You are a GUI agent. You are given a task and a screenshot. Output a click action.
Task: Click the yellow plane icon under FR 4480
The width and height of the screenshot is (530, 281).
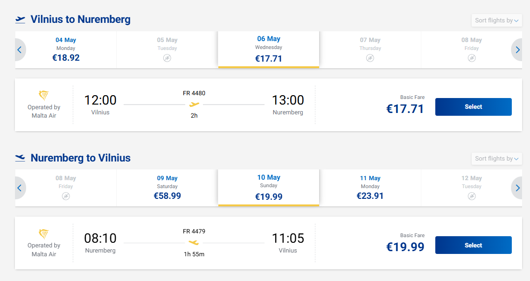click(x=194, y=105)
